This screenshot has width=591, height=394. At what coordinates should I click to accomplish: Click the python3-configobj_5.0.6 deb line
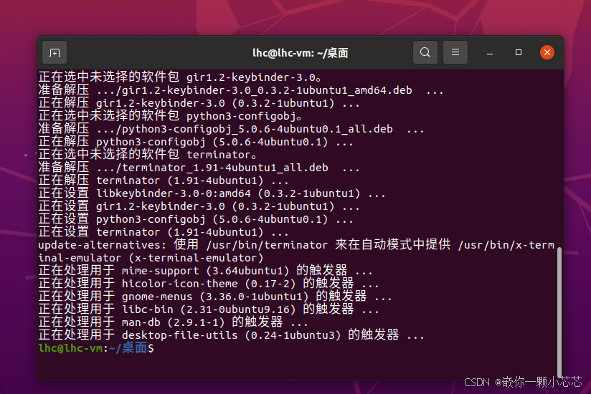coord(232,129)
